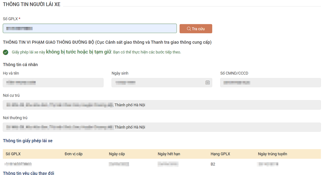322x175 pixels.
Task: Select the Ngày trúng tuyển column header
Action: (x=272, y=154)
